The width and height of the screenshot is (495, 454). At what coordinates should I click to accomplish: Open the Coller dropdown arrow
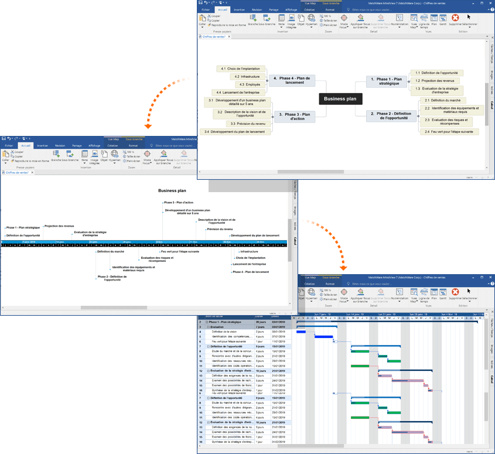202,27
